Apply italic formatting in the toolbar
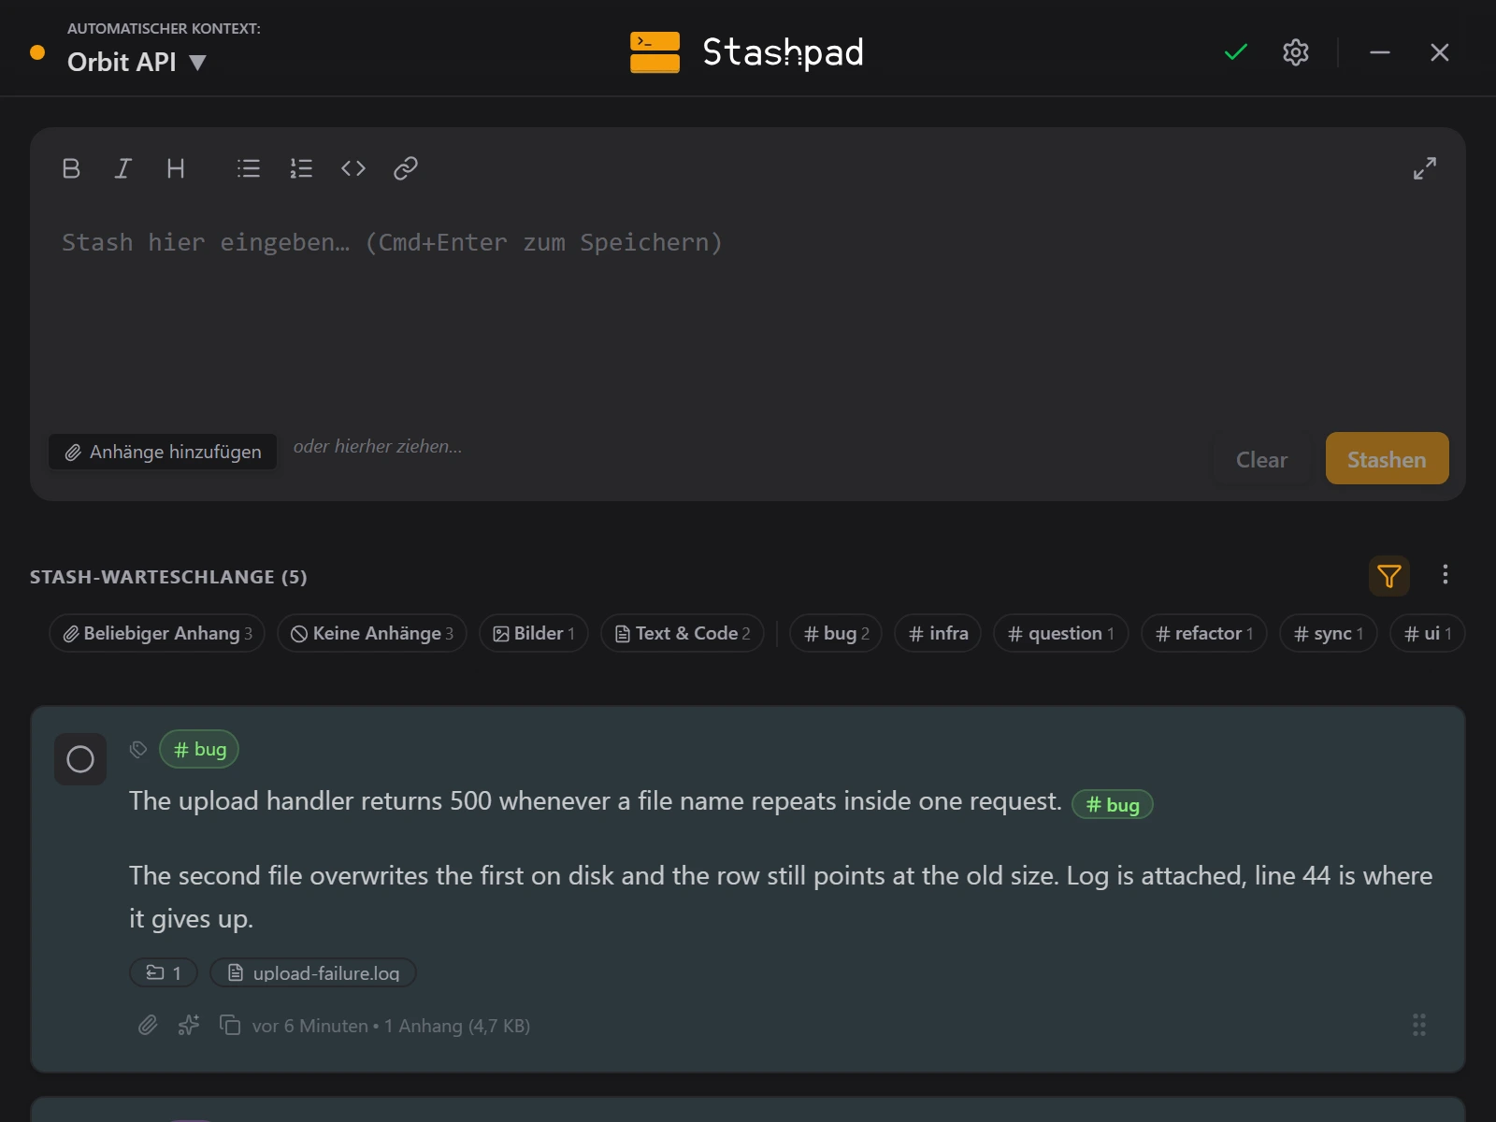 point(122,168)
